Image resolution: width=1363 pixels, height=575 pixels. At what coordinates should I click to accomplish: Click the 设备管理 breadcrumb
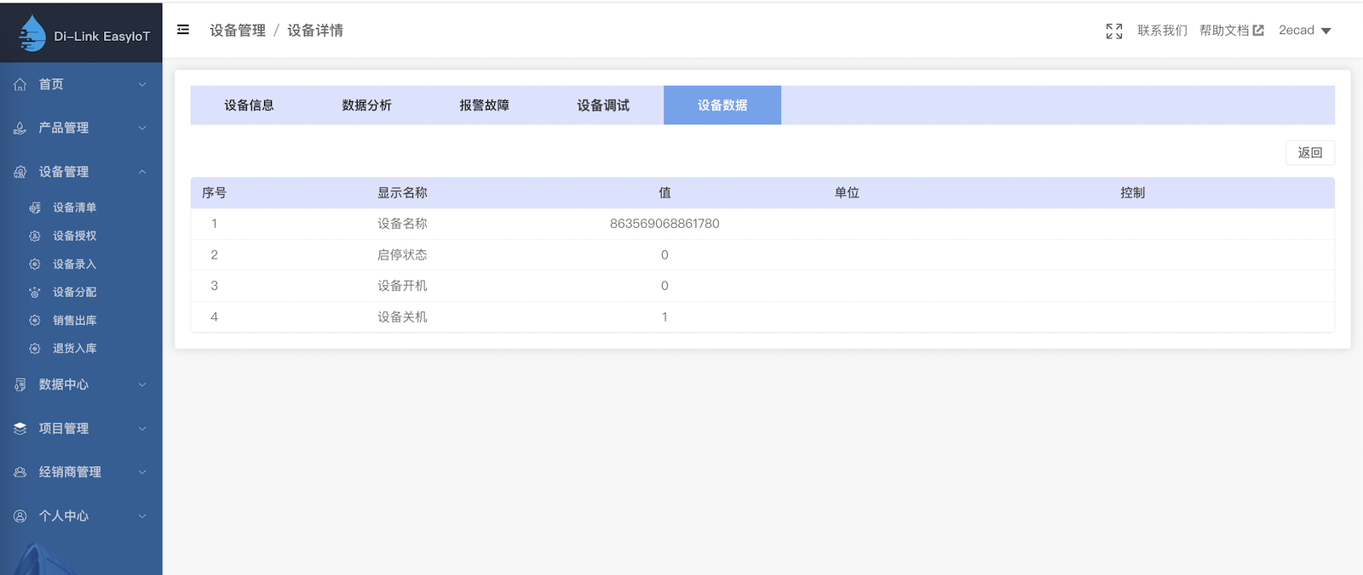pyautogui.click(x=238, y=31)
